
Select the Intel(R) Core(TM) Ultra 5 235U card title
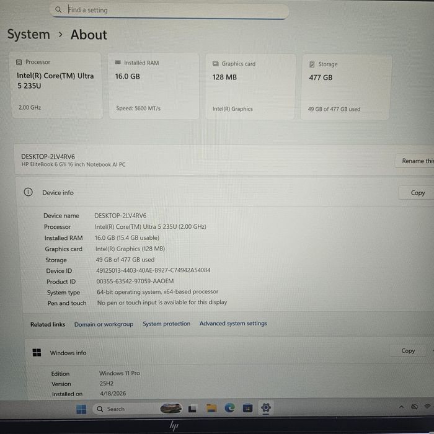click(x=55, y=81)
